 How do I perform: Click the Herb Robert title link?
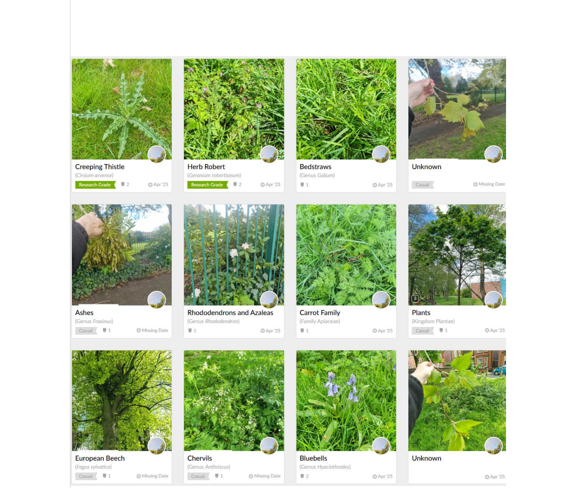coord(206,167)
